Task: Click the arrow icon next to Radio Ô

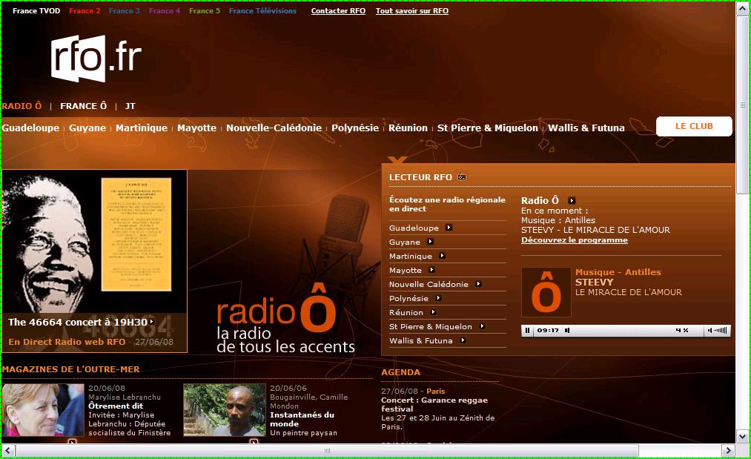Action: click(x=572, y=201)
